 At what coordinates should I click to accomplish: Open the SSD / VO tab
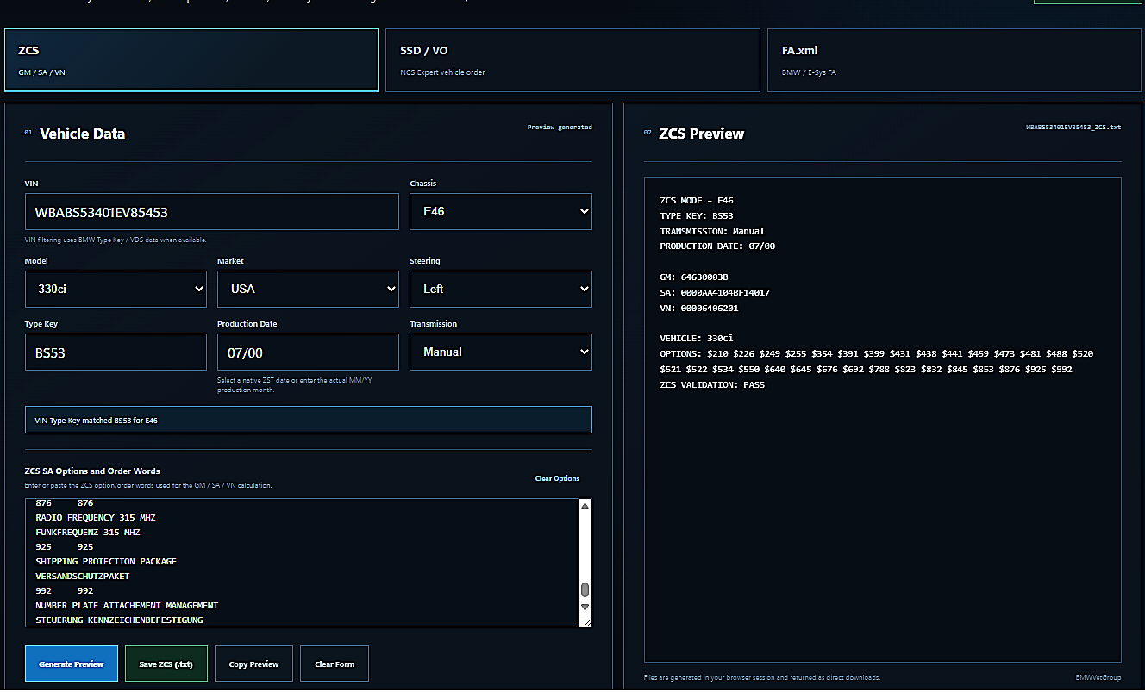(572, 59)
